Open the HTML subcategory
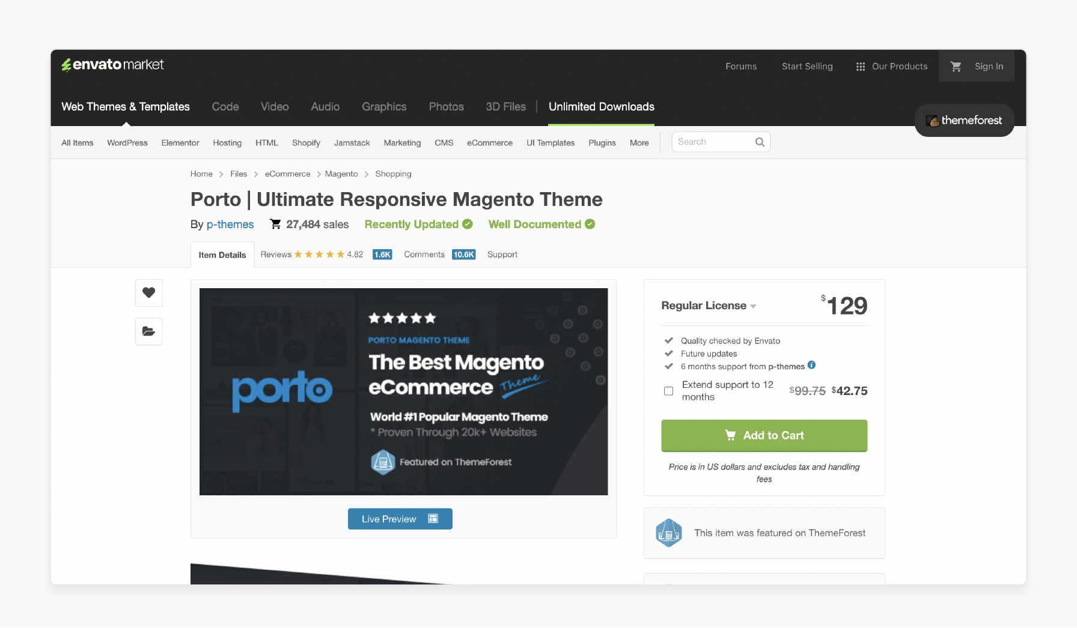The image size is (1077, 628). click(267, 143)
